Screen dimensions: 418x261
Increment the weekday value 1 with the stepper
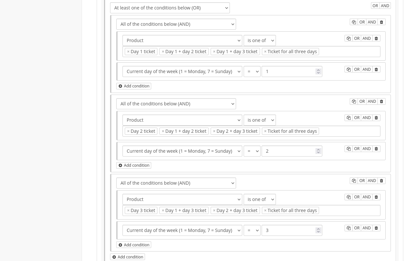[x=318, y=70]
